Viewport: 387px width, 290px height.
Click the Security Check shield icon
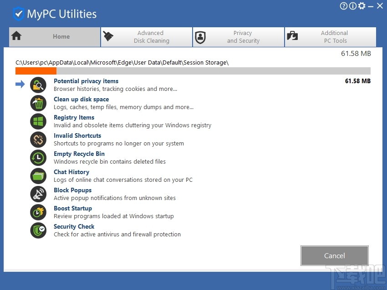point(38,230)
